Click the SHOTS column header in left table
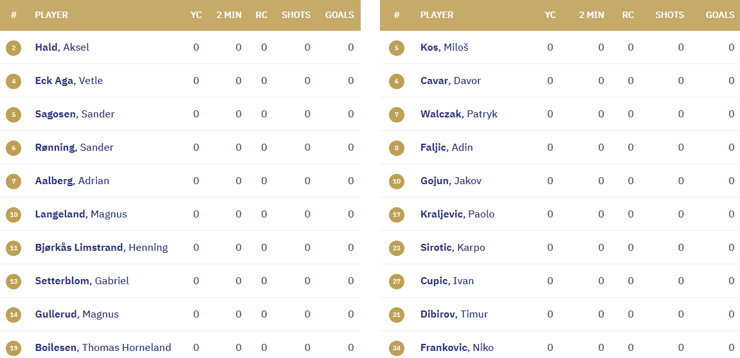This screenshot has height=358, width=740. pyautogui.click(x=296, y=15)
